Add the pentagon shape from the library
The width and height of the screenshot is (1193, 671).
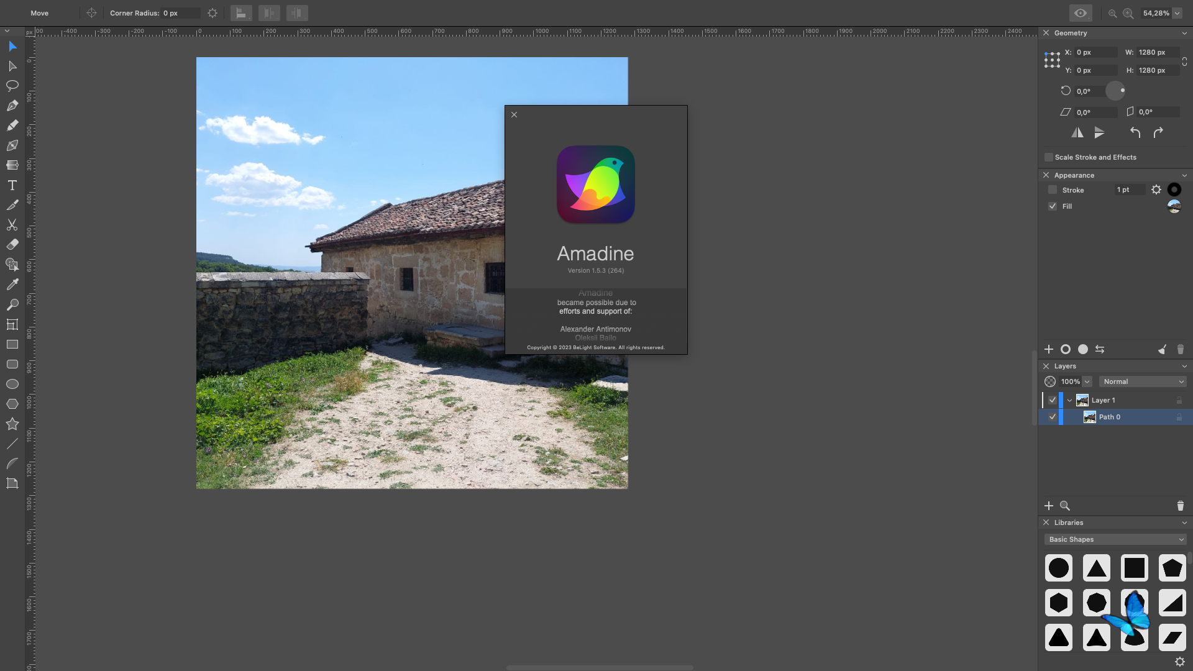pyautogui.click(x=1172, y=568)
